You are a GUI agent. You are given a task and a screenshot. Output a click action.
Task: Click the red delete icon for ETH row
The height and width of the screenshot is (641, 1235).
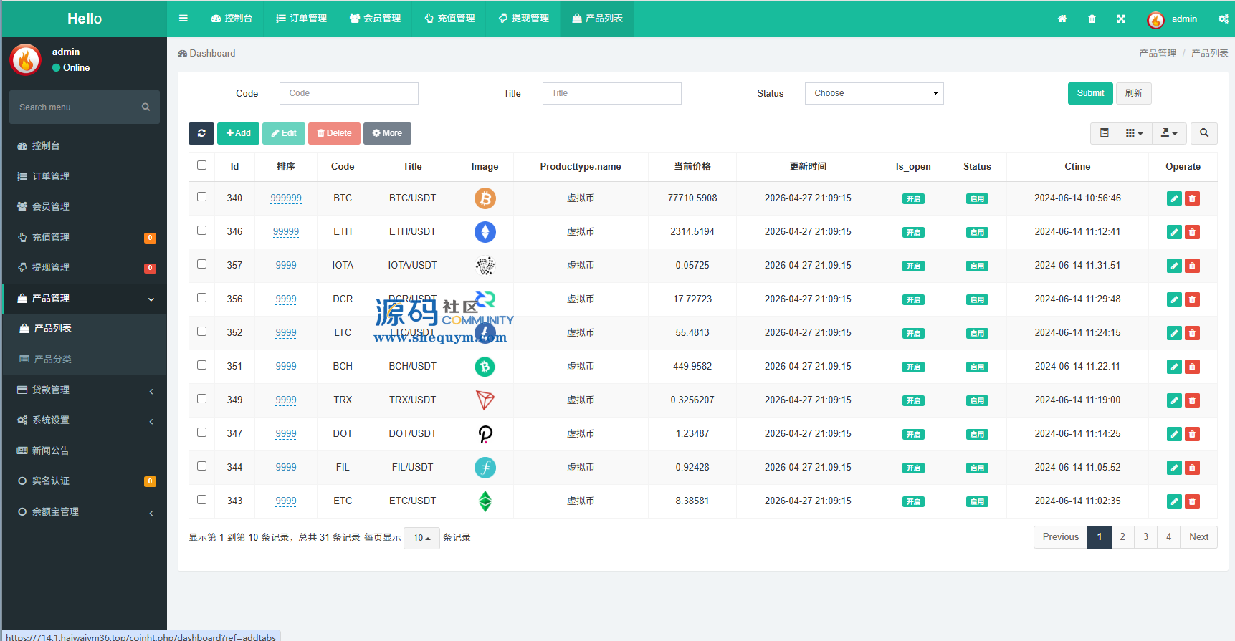[x=1192, y=232]
